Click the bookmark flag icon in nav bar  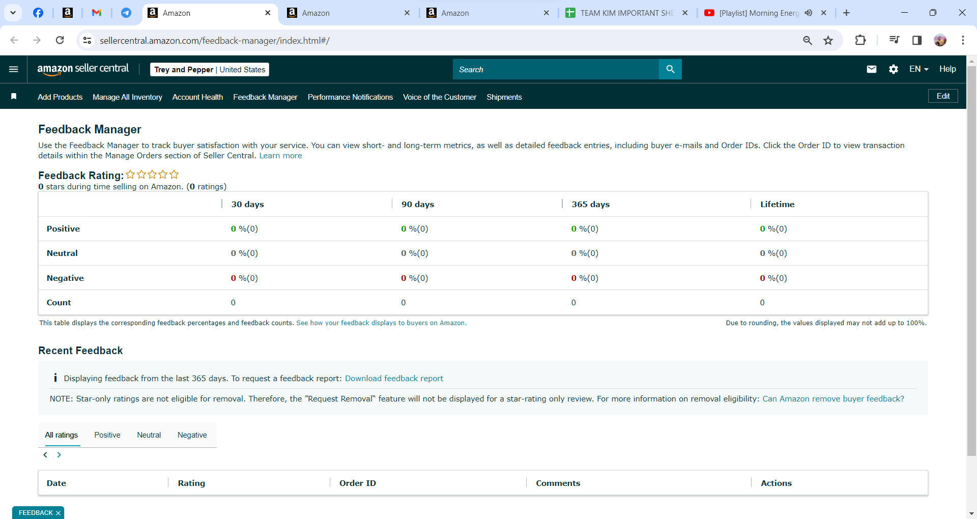coord(14,97)
